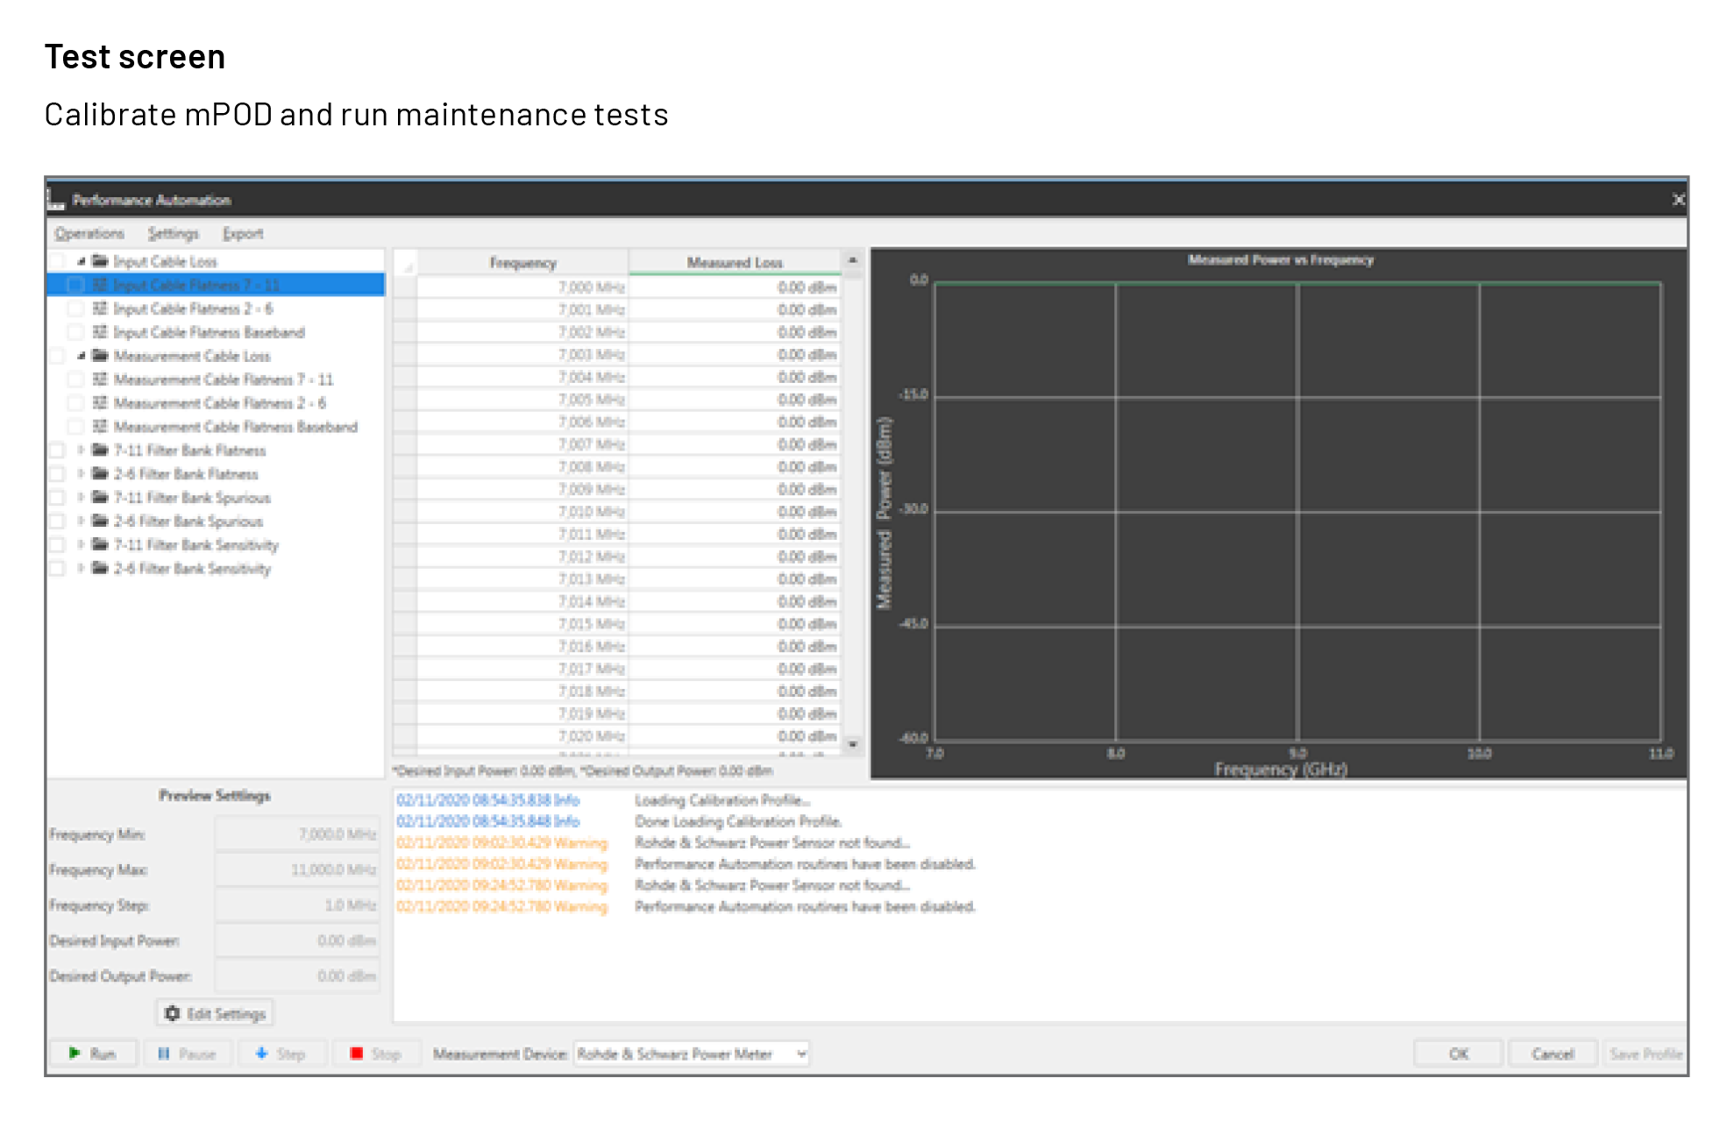Click the Frequency column header

coord(522,262)
